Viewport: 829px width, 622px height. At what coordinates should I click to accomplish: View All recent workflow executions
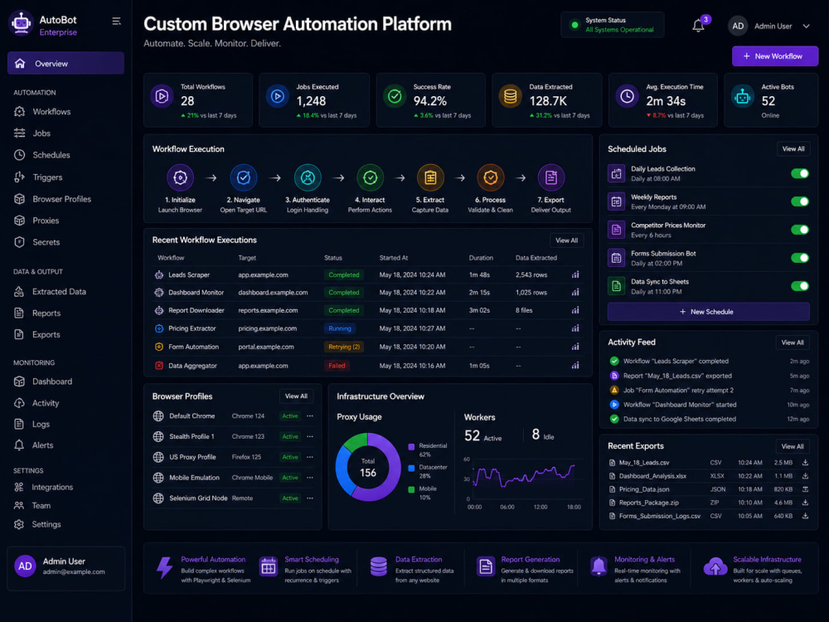coord(566,241)
